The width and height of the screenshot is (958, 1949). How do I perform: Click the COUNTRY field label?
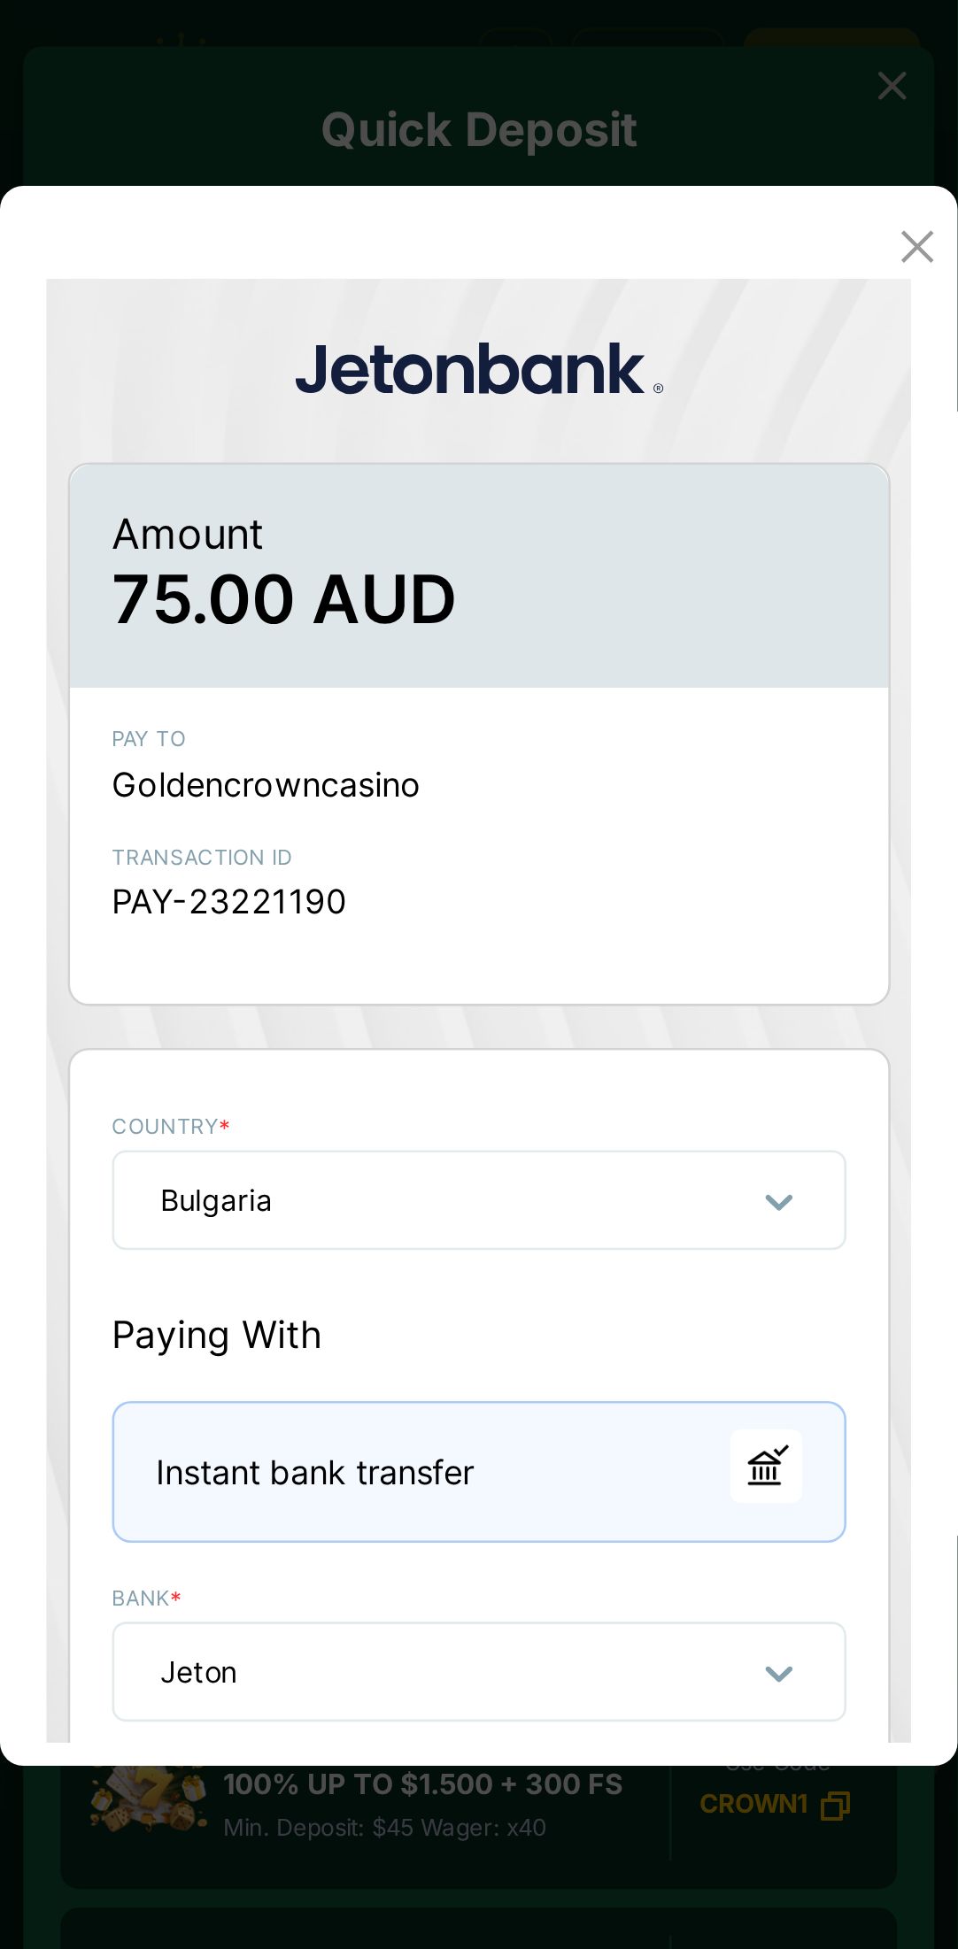point(166,1127)
